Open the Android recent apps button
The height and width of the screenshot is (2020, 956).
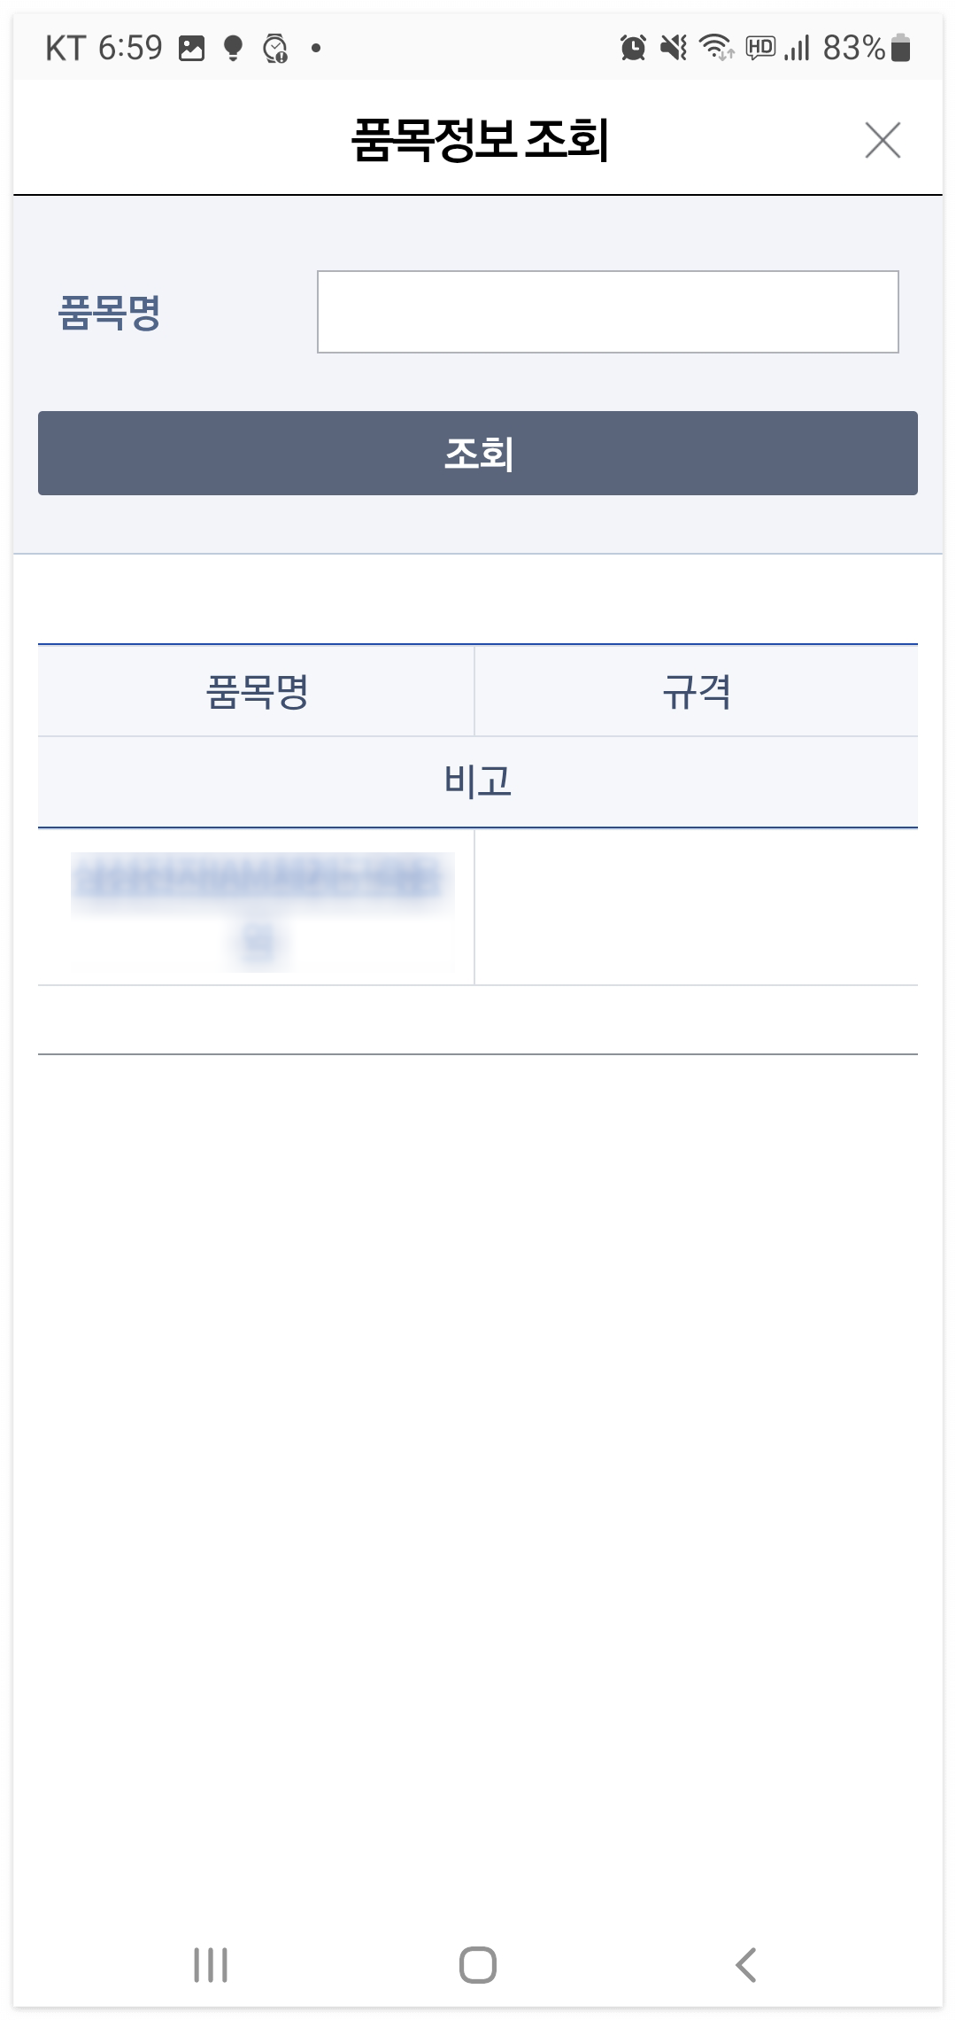click(x=211, y=1964)
